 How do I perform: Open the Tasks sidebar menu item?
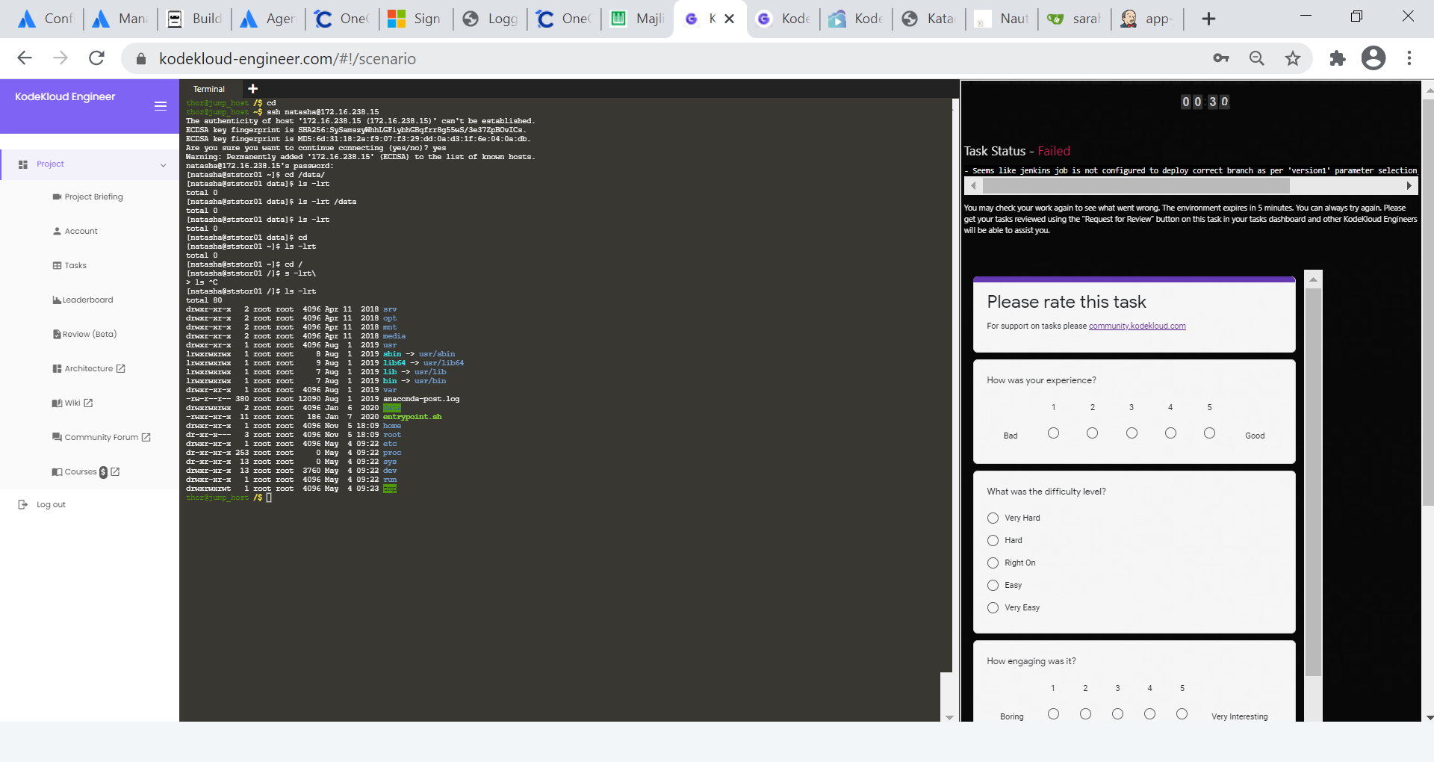point(75,266)
